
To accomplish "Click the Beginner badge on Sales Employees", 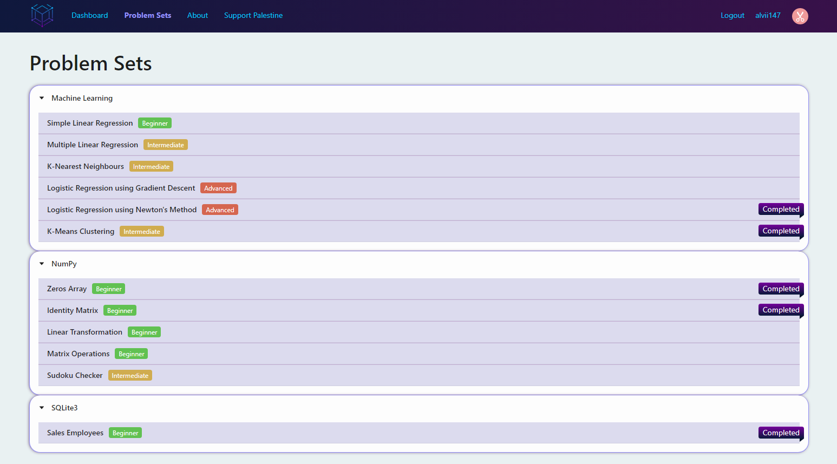I will [x=125, y=433].
